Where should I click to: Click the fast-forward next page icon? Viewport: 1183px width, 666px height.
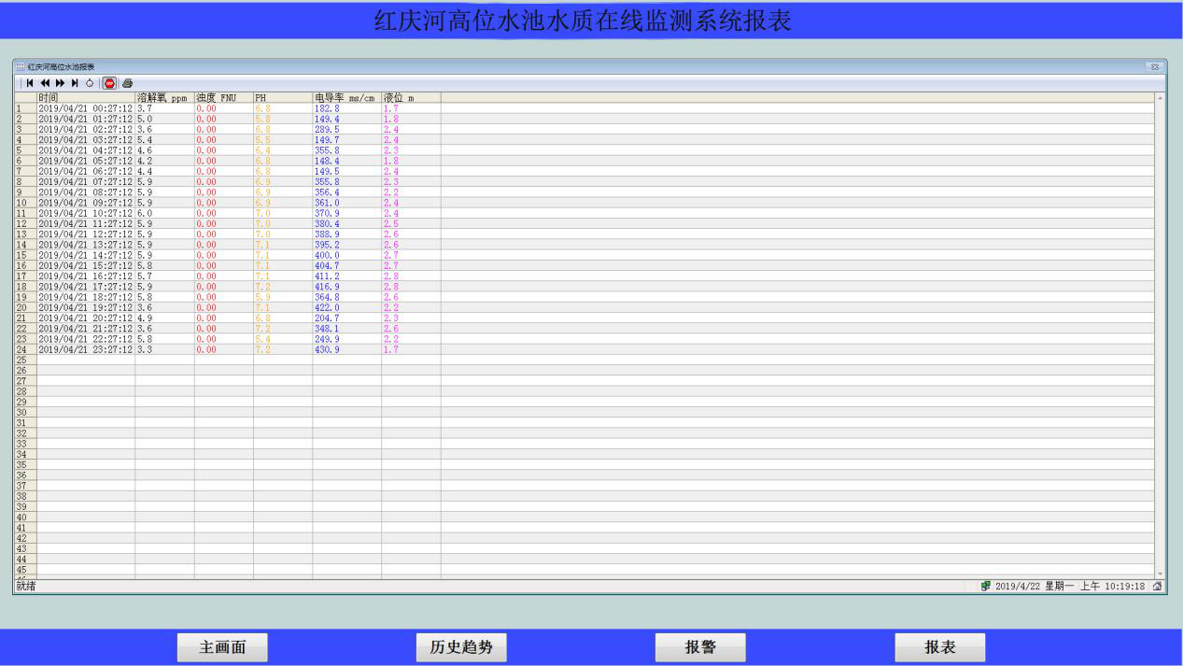coord(60,83)
